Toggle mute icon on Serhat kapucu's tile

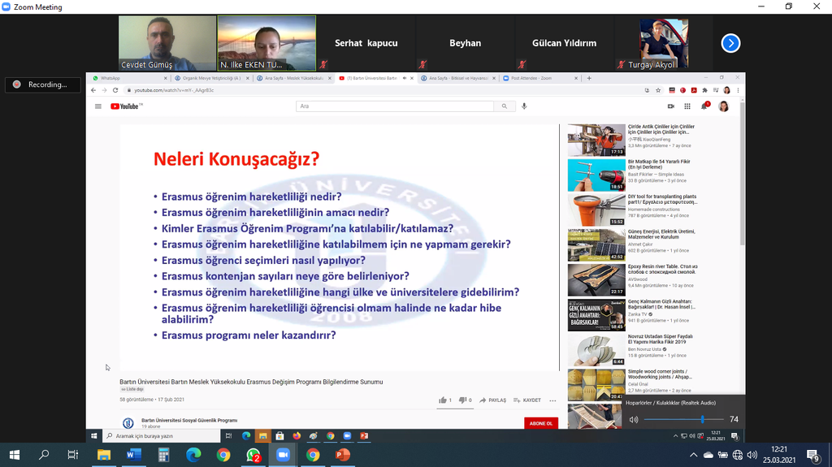(323, 65)
